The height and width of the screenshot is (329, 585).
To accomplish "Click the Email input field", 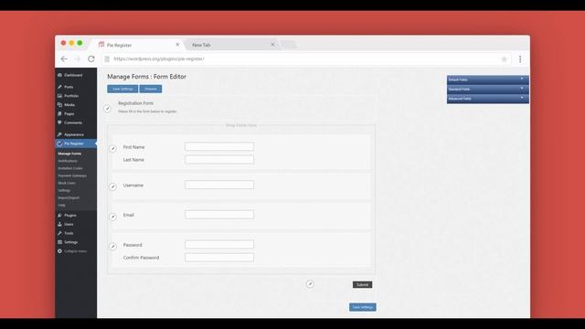I will tap(219, 215).
